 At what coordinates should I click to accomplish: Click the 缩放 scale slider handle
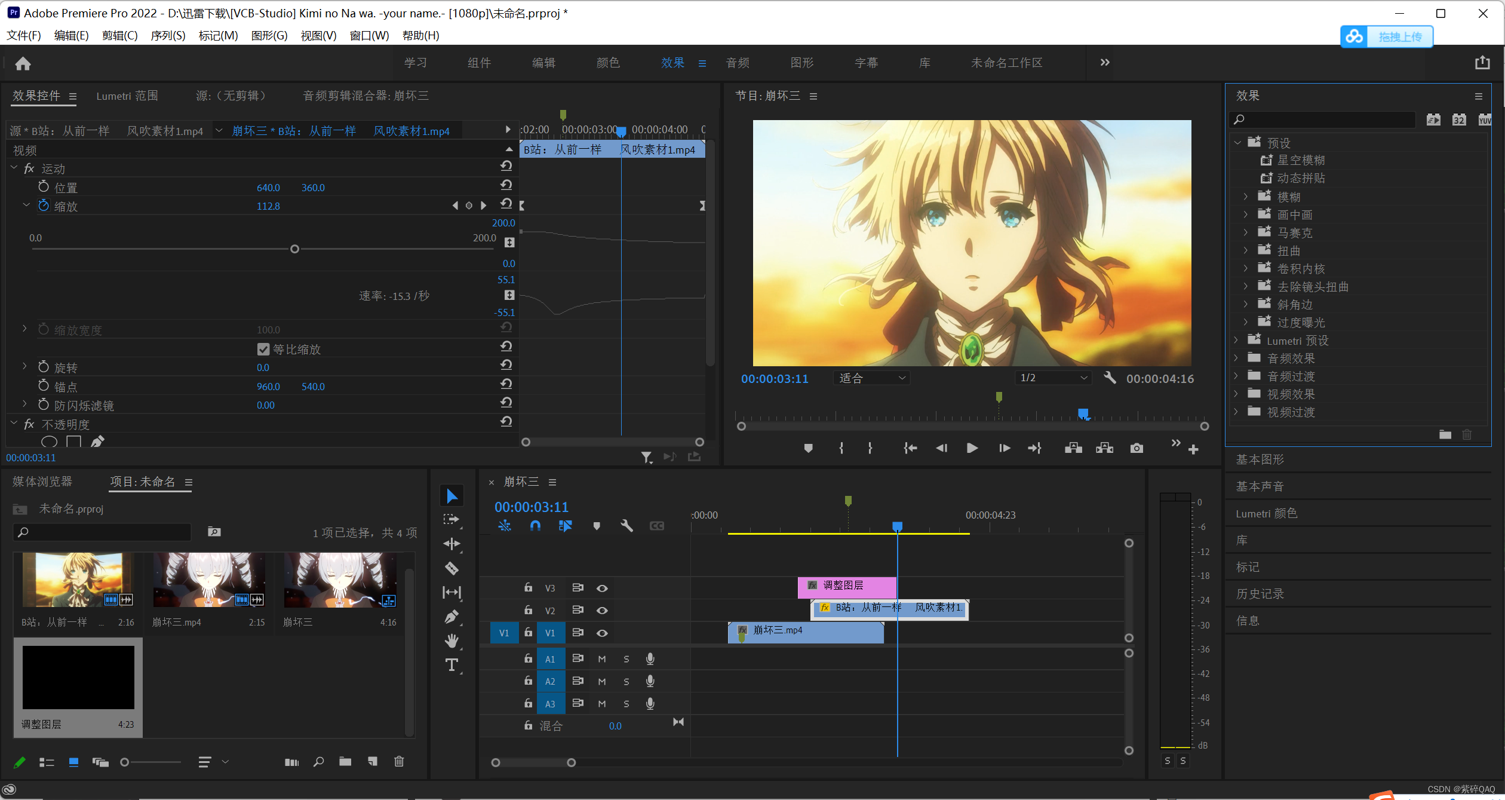point(294,249)
